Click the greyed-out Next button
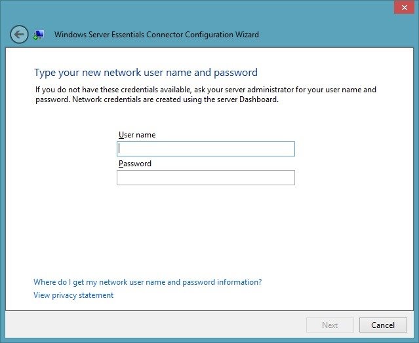Screen dimensions: 419x343 click(x=330, y=325)
